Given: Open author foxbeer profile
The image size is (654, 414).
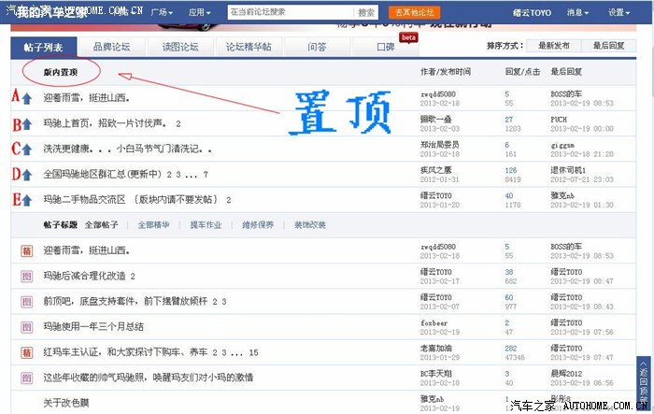Looking at the screenshot, I should click(x=434, y=323).
